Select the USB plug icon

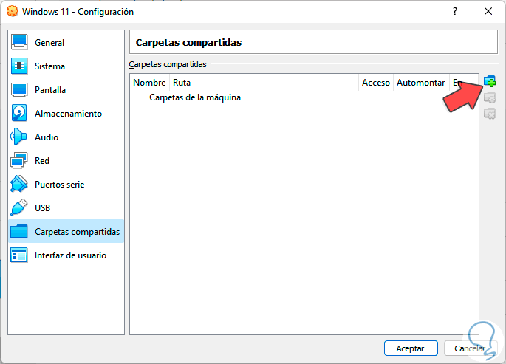click(20, 208)
